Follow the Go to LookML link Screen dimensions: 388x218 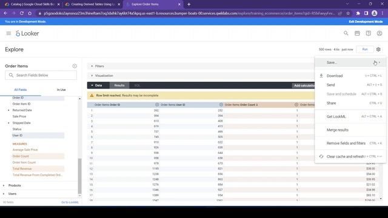click(70, 202)
